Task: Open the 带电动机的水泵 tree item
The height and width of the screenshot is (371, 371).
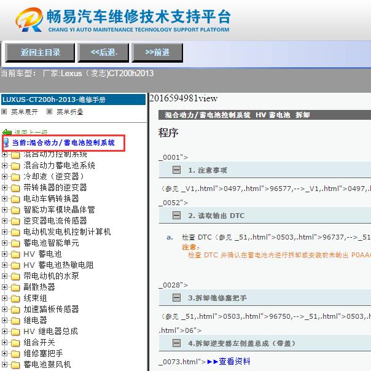Action: (51, 276)
